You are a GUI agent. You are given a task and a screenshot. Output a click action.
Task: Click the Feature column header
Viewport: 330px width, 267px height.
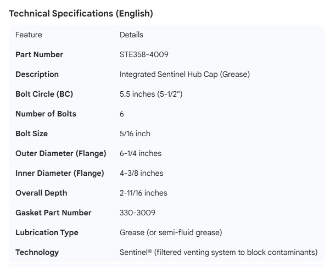coord(29,35)
